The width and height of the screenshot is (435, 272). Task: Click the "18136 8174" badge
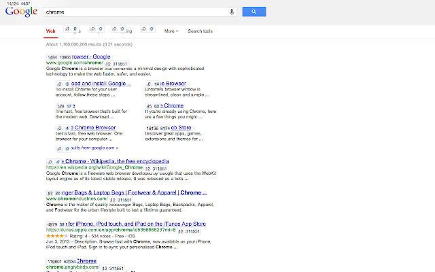tap(158, 129)
